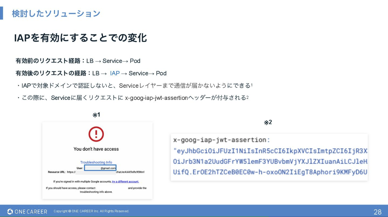Click the highlighted User email field
388x217 pixels.
(x=100, y=168)
